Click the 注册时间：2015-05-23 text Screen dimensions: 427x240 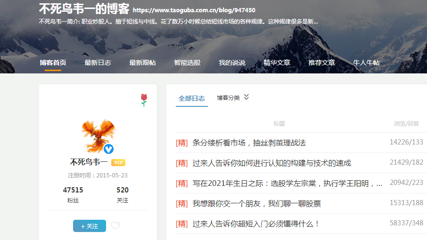[98, 176]
